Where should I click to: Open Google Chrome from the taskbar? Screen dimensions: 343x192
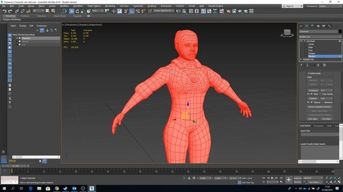57,188
